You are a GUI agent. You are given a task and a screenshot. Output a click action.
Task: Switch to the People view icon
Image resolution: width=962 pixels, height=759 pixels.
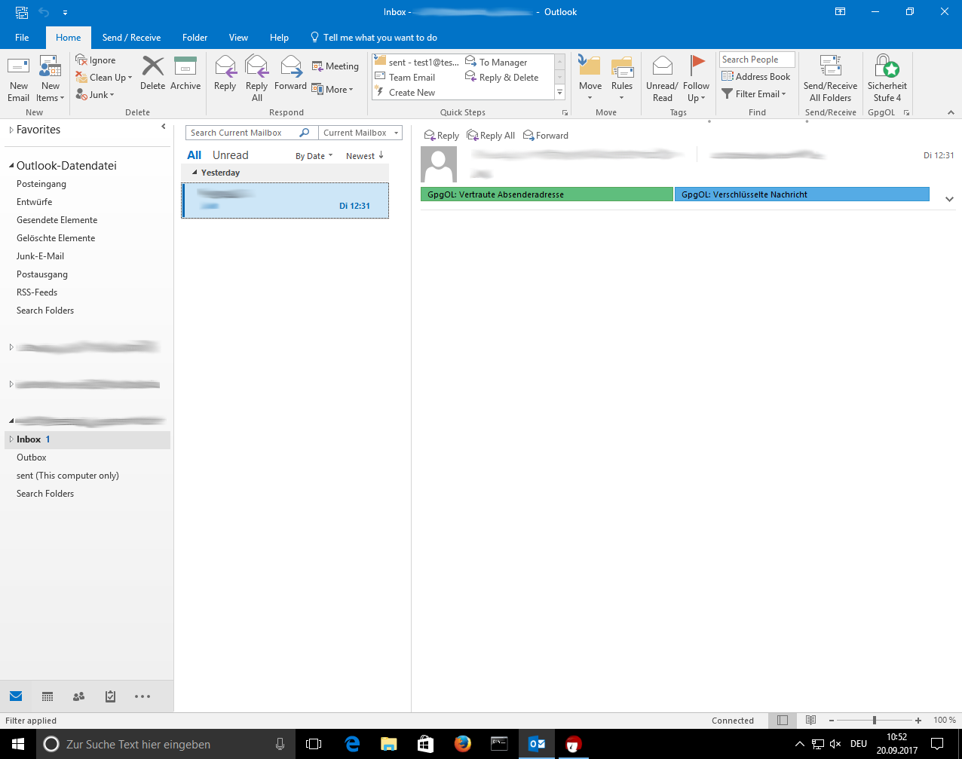pos(78,696)
